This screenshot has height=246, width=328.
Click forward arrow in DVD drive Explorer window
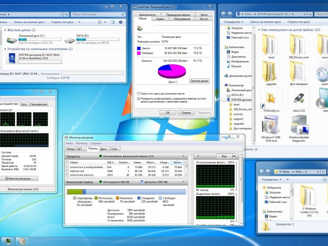click(x=230, y=14)
